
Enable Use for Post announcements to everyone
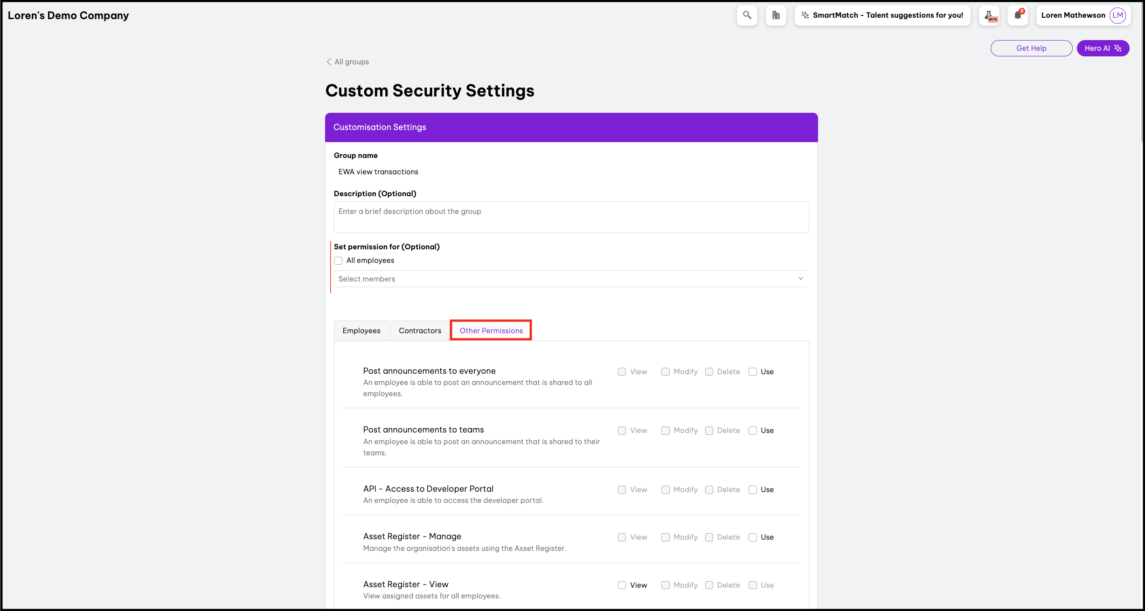(753, 371)
